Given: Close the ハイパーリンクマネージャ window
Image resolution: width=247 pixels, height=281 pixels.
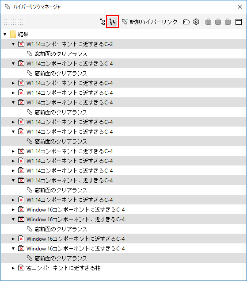Looking at the screenshot, I should pyautogui.click(x=240, y=7).
